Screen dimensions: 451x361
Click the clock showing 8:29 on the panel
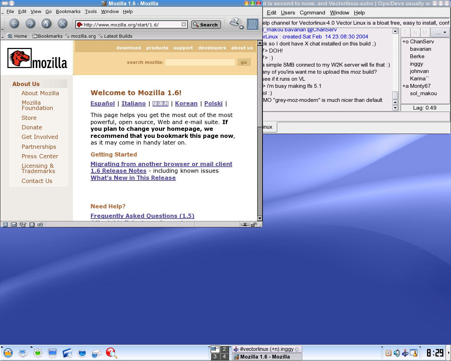[435, 353]
